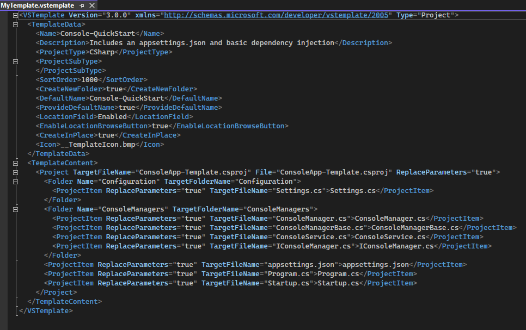Place cursor in Console-QuickStart Name value
Image resolution: width=526 pixels, height=330 pixels.
tap(97, 34)
